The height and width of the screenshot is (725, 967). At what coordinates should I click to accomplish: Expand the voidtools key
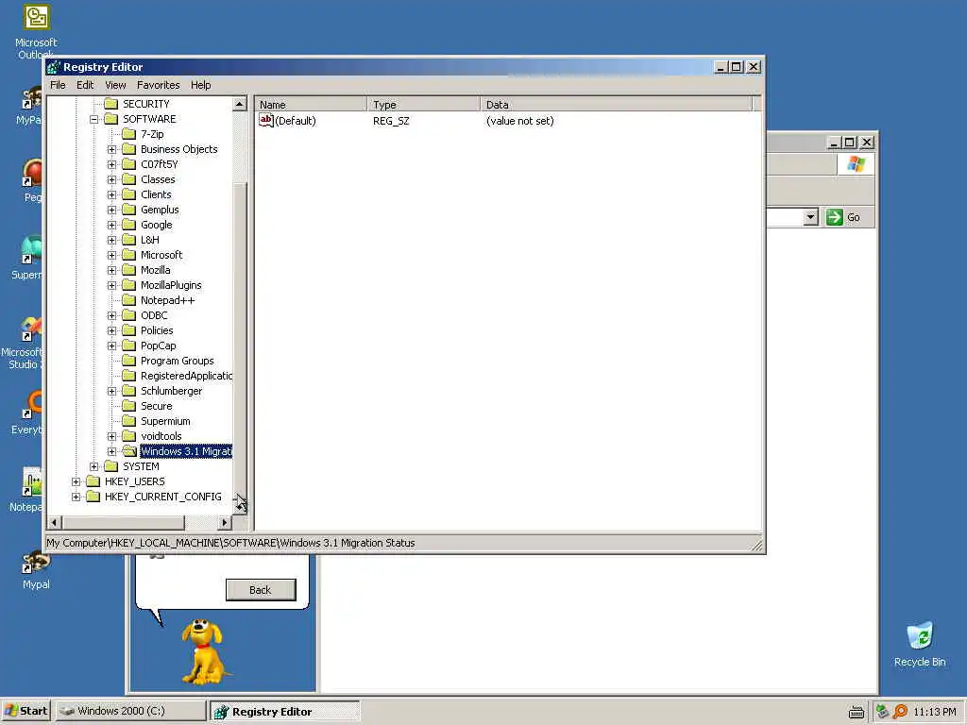pyautogui.click(x=111, y=436)
